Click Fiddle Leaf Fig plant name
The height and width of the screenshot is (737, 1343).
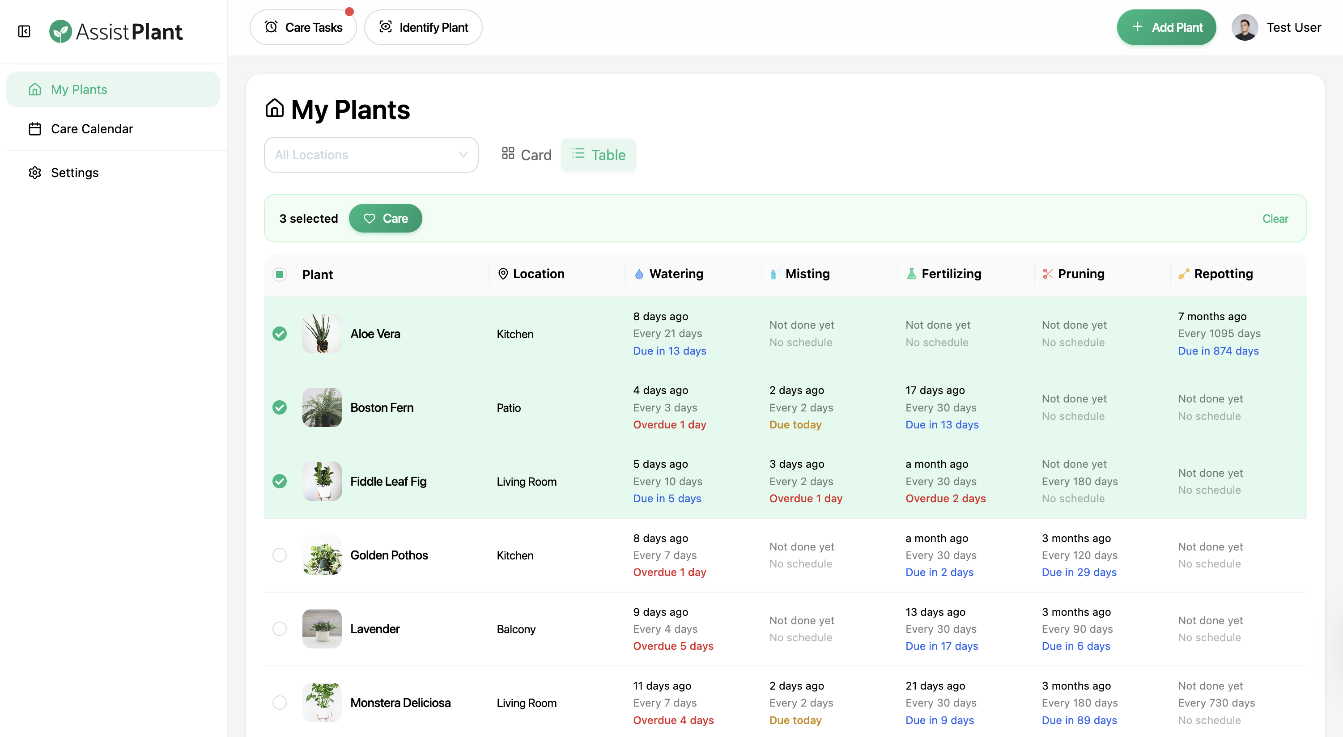[388, 481]
